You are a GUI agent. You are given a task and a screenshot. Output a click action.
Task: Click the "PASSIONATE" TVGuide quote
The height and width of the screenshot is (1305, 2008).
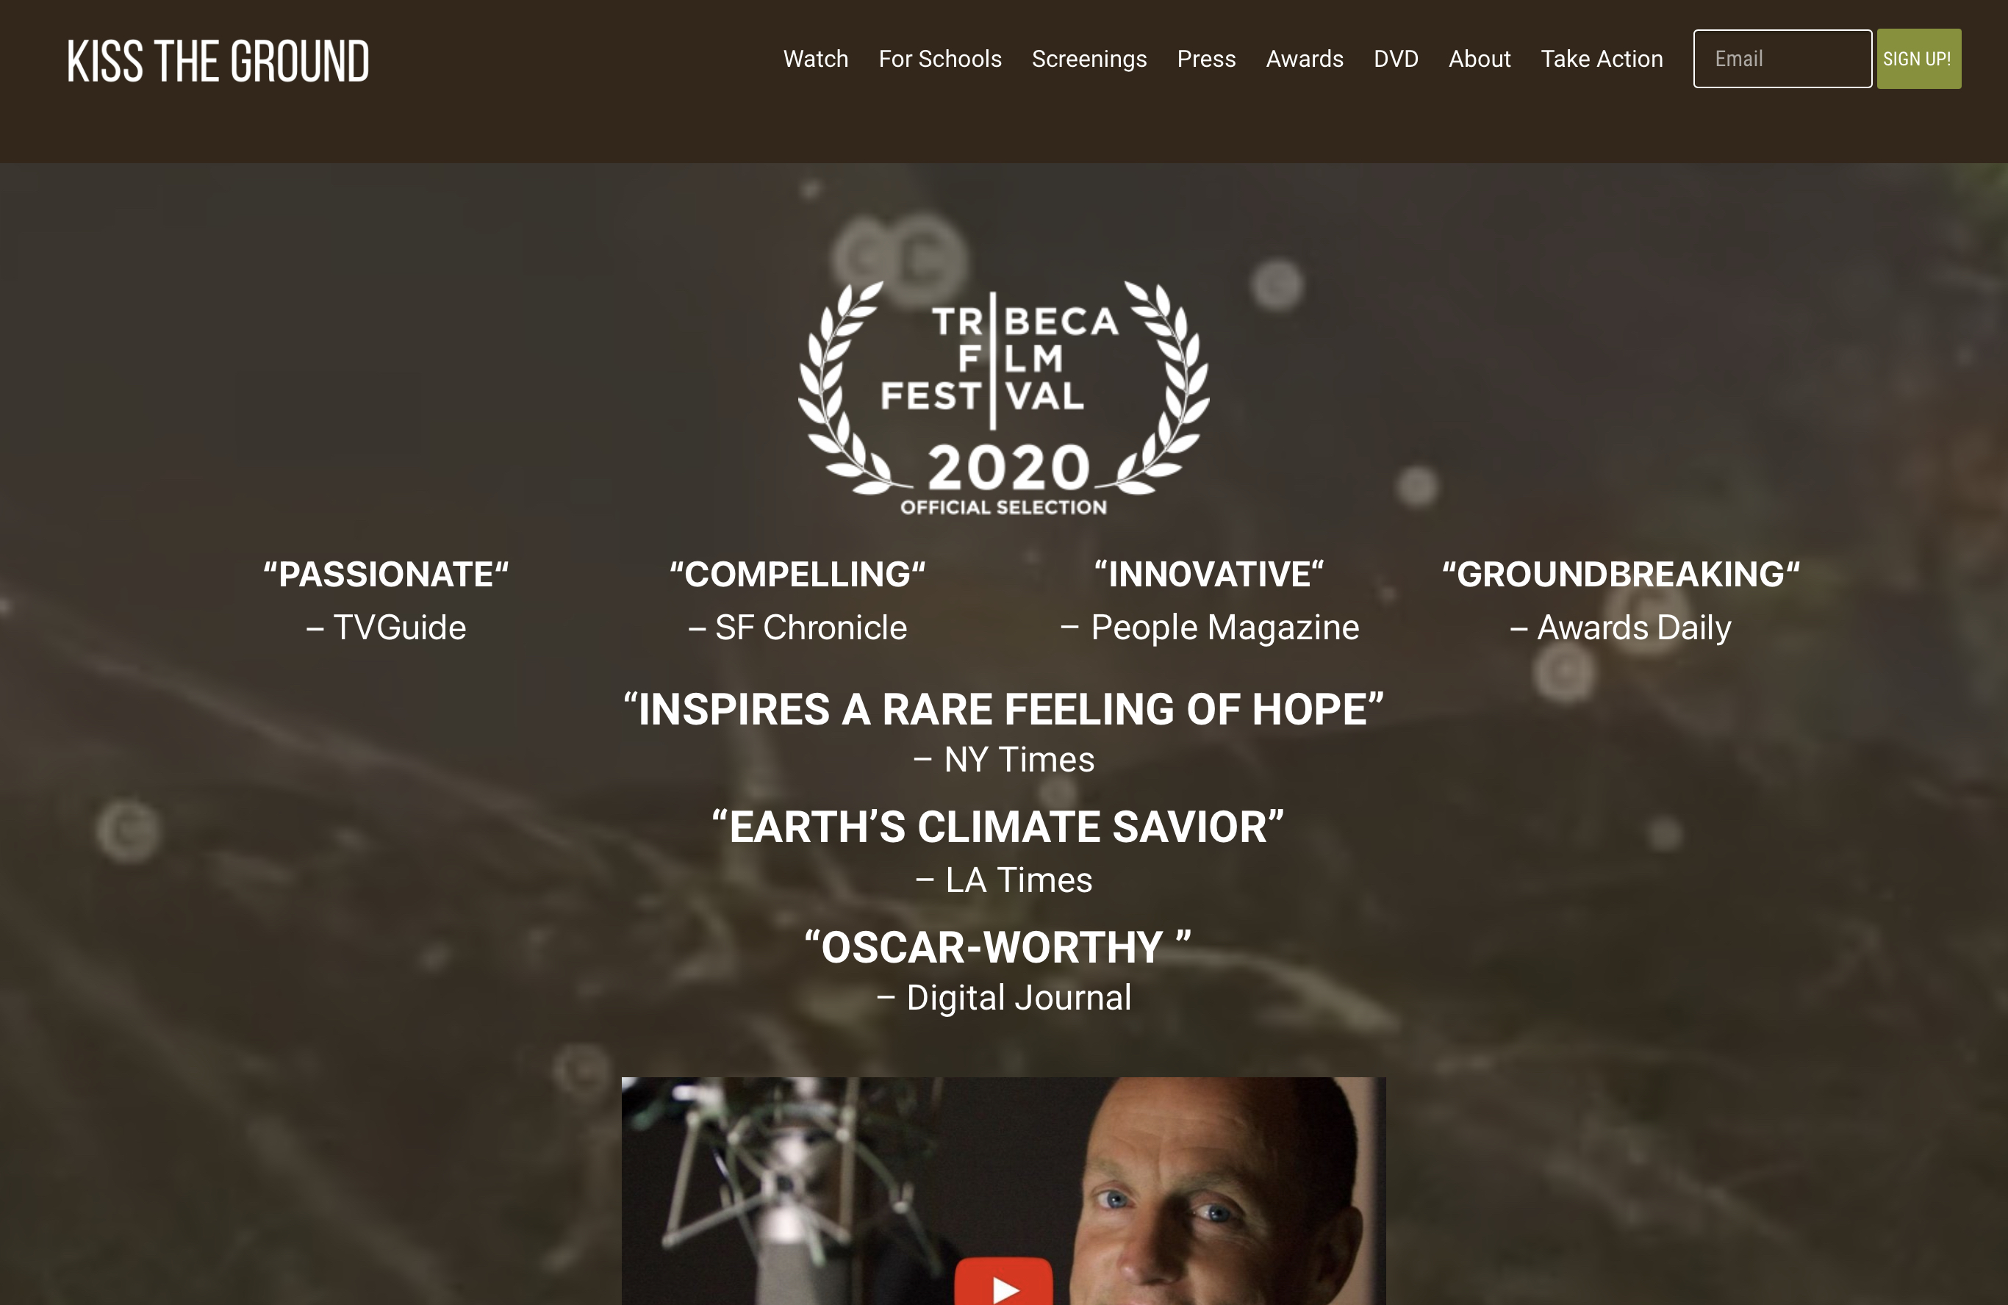click(386, 600)
